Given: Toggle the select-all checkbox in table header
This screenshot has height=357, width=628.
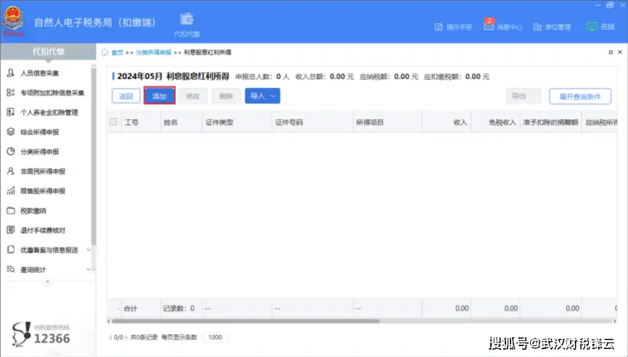Looking at the screenshot, I should coord(113,122).
